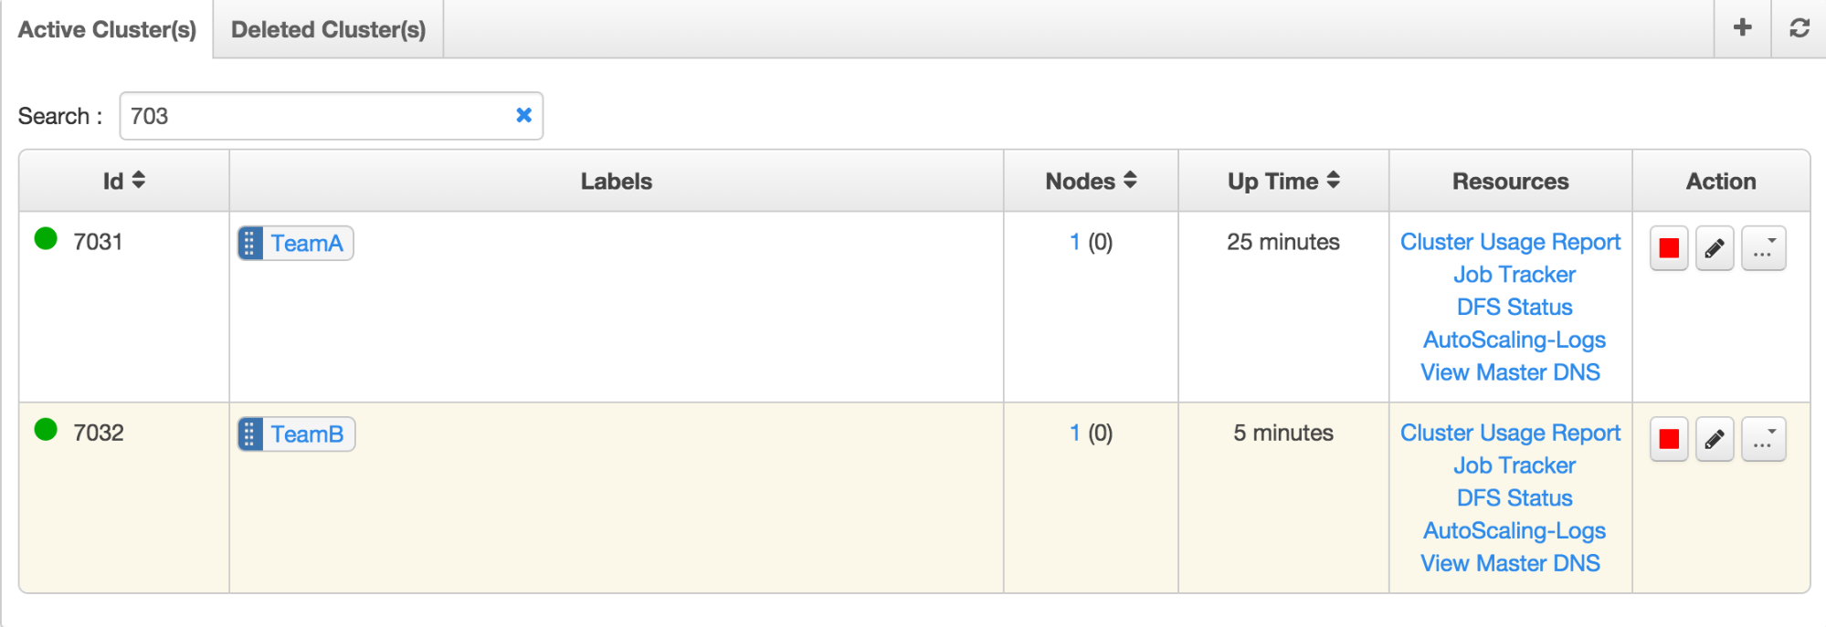Open more actions dropdown for cluster 7031
Image resolution: width=1826 pixels, height=627 pixels.
pyautogui.click(x=1763, y=248)
